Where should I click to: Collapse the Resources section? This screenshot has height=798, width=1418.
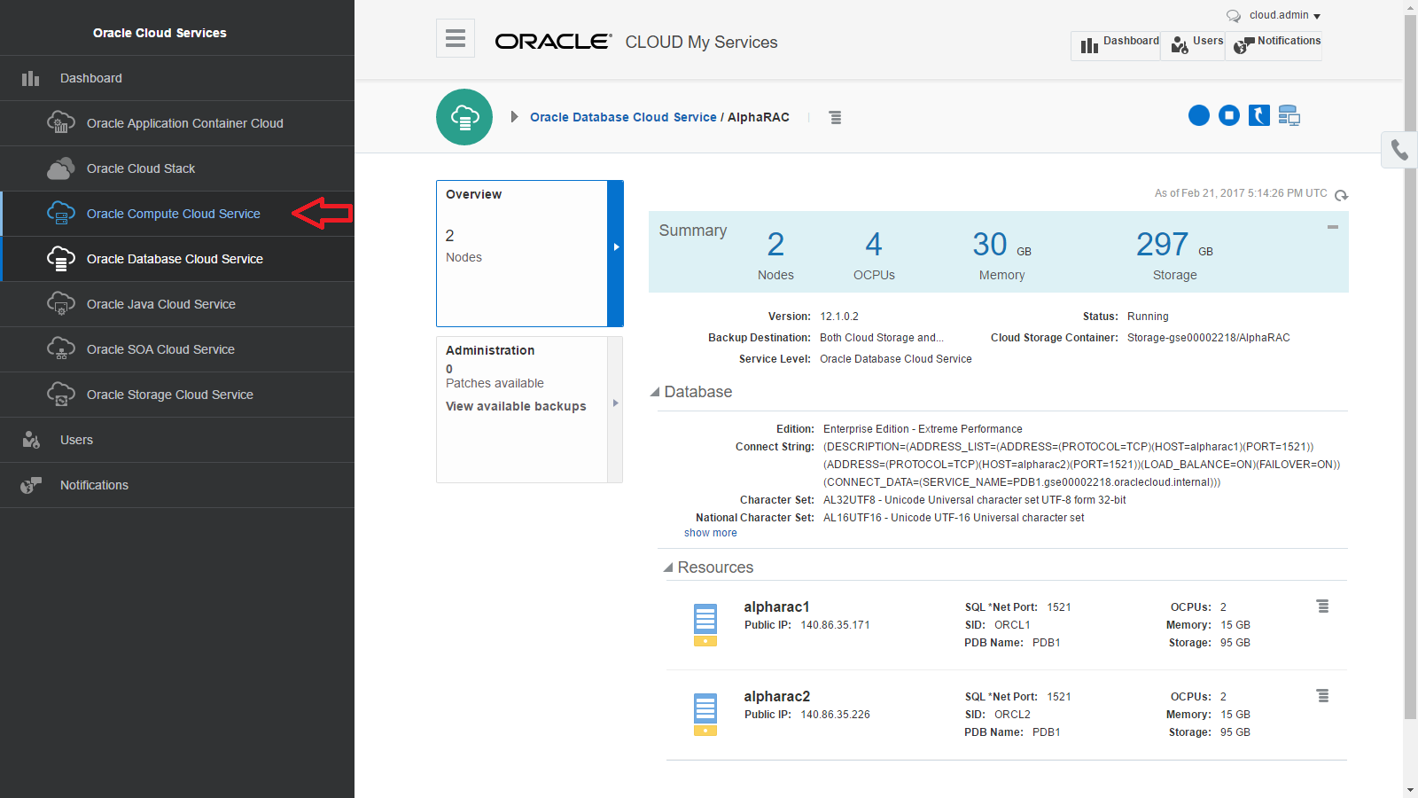tap(668, 567)
